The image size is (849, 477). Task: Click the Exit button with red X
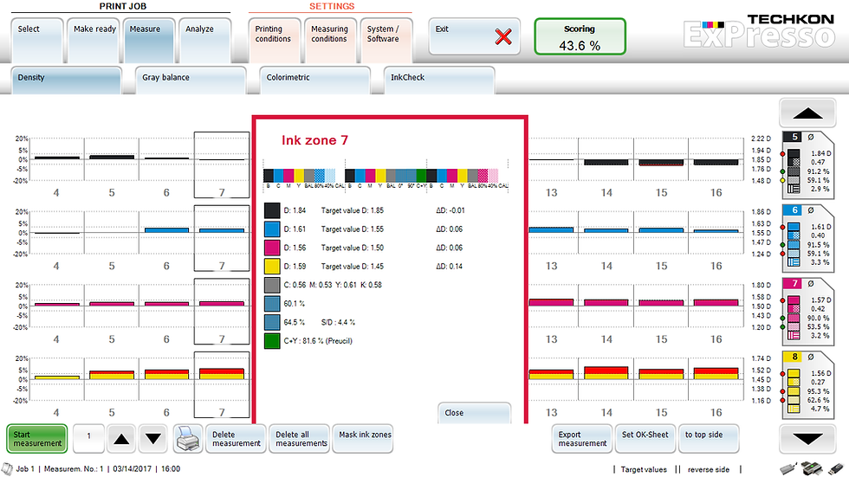[475, 36]
